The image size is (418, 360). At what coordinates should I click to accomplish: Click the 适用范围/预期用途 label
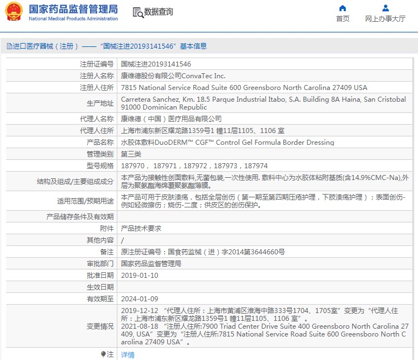tap(85, 201)
